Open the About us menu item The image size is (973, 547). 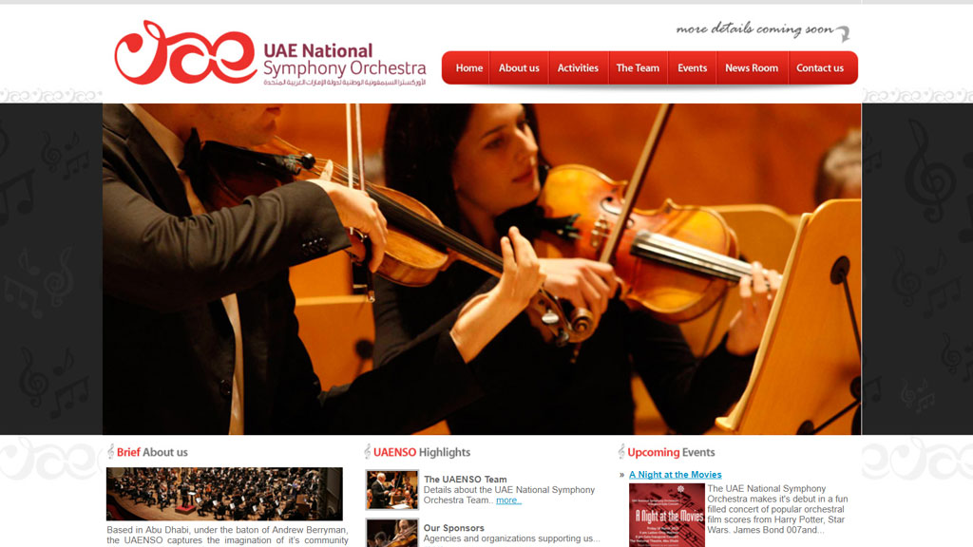click(x=519, y=68)
